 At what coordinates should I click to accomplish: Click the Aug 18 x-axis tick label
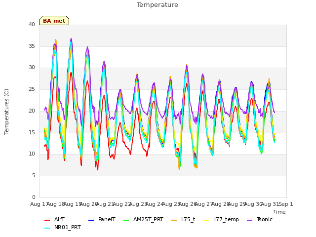56,204
